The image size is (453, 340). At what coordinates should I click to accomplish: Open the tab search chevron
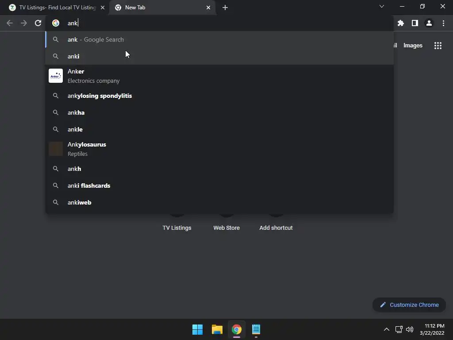[382, 6]
